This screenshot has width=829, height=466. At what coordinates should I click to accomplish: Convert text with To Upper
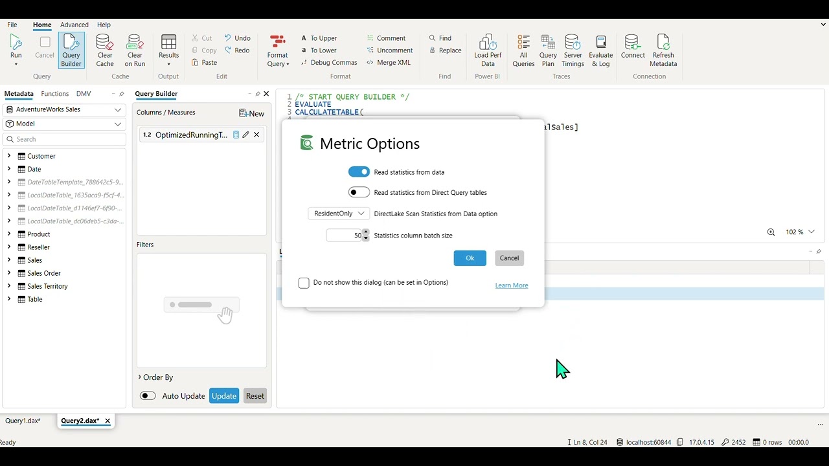pyautogui.click(x=319, y=38)
